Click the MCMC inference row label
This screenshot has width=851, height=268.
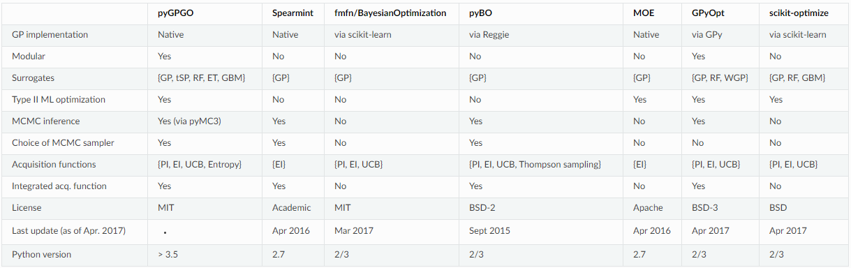45,121
